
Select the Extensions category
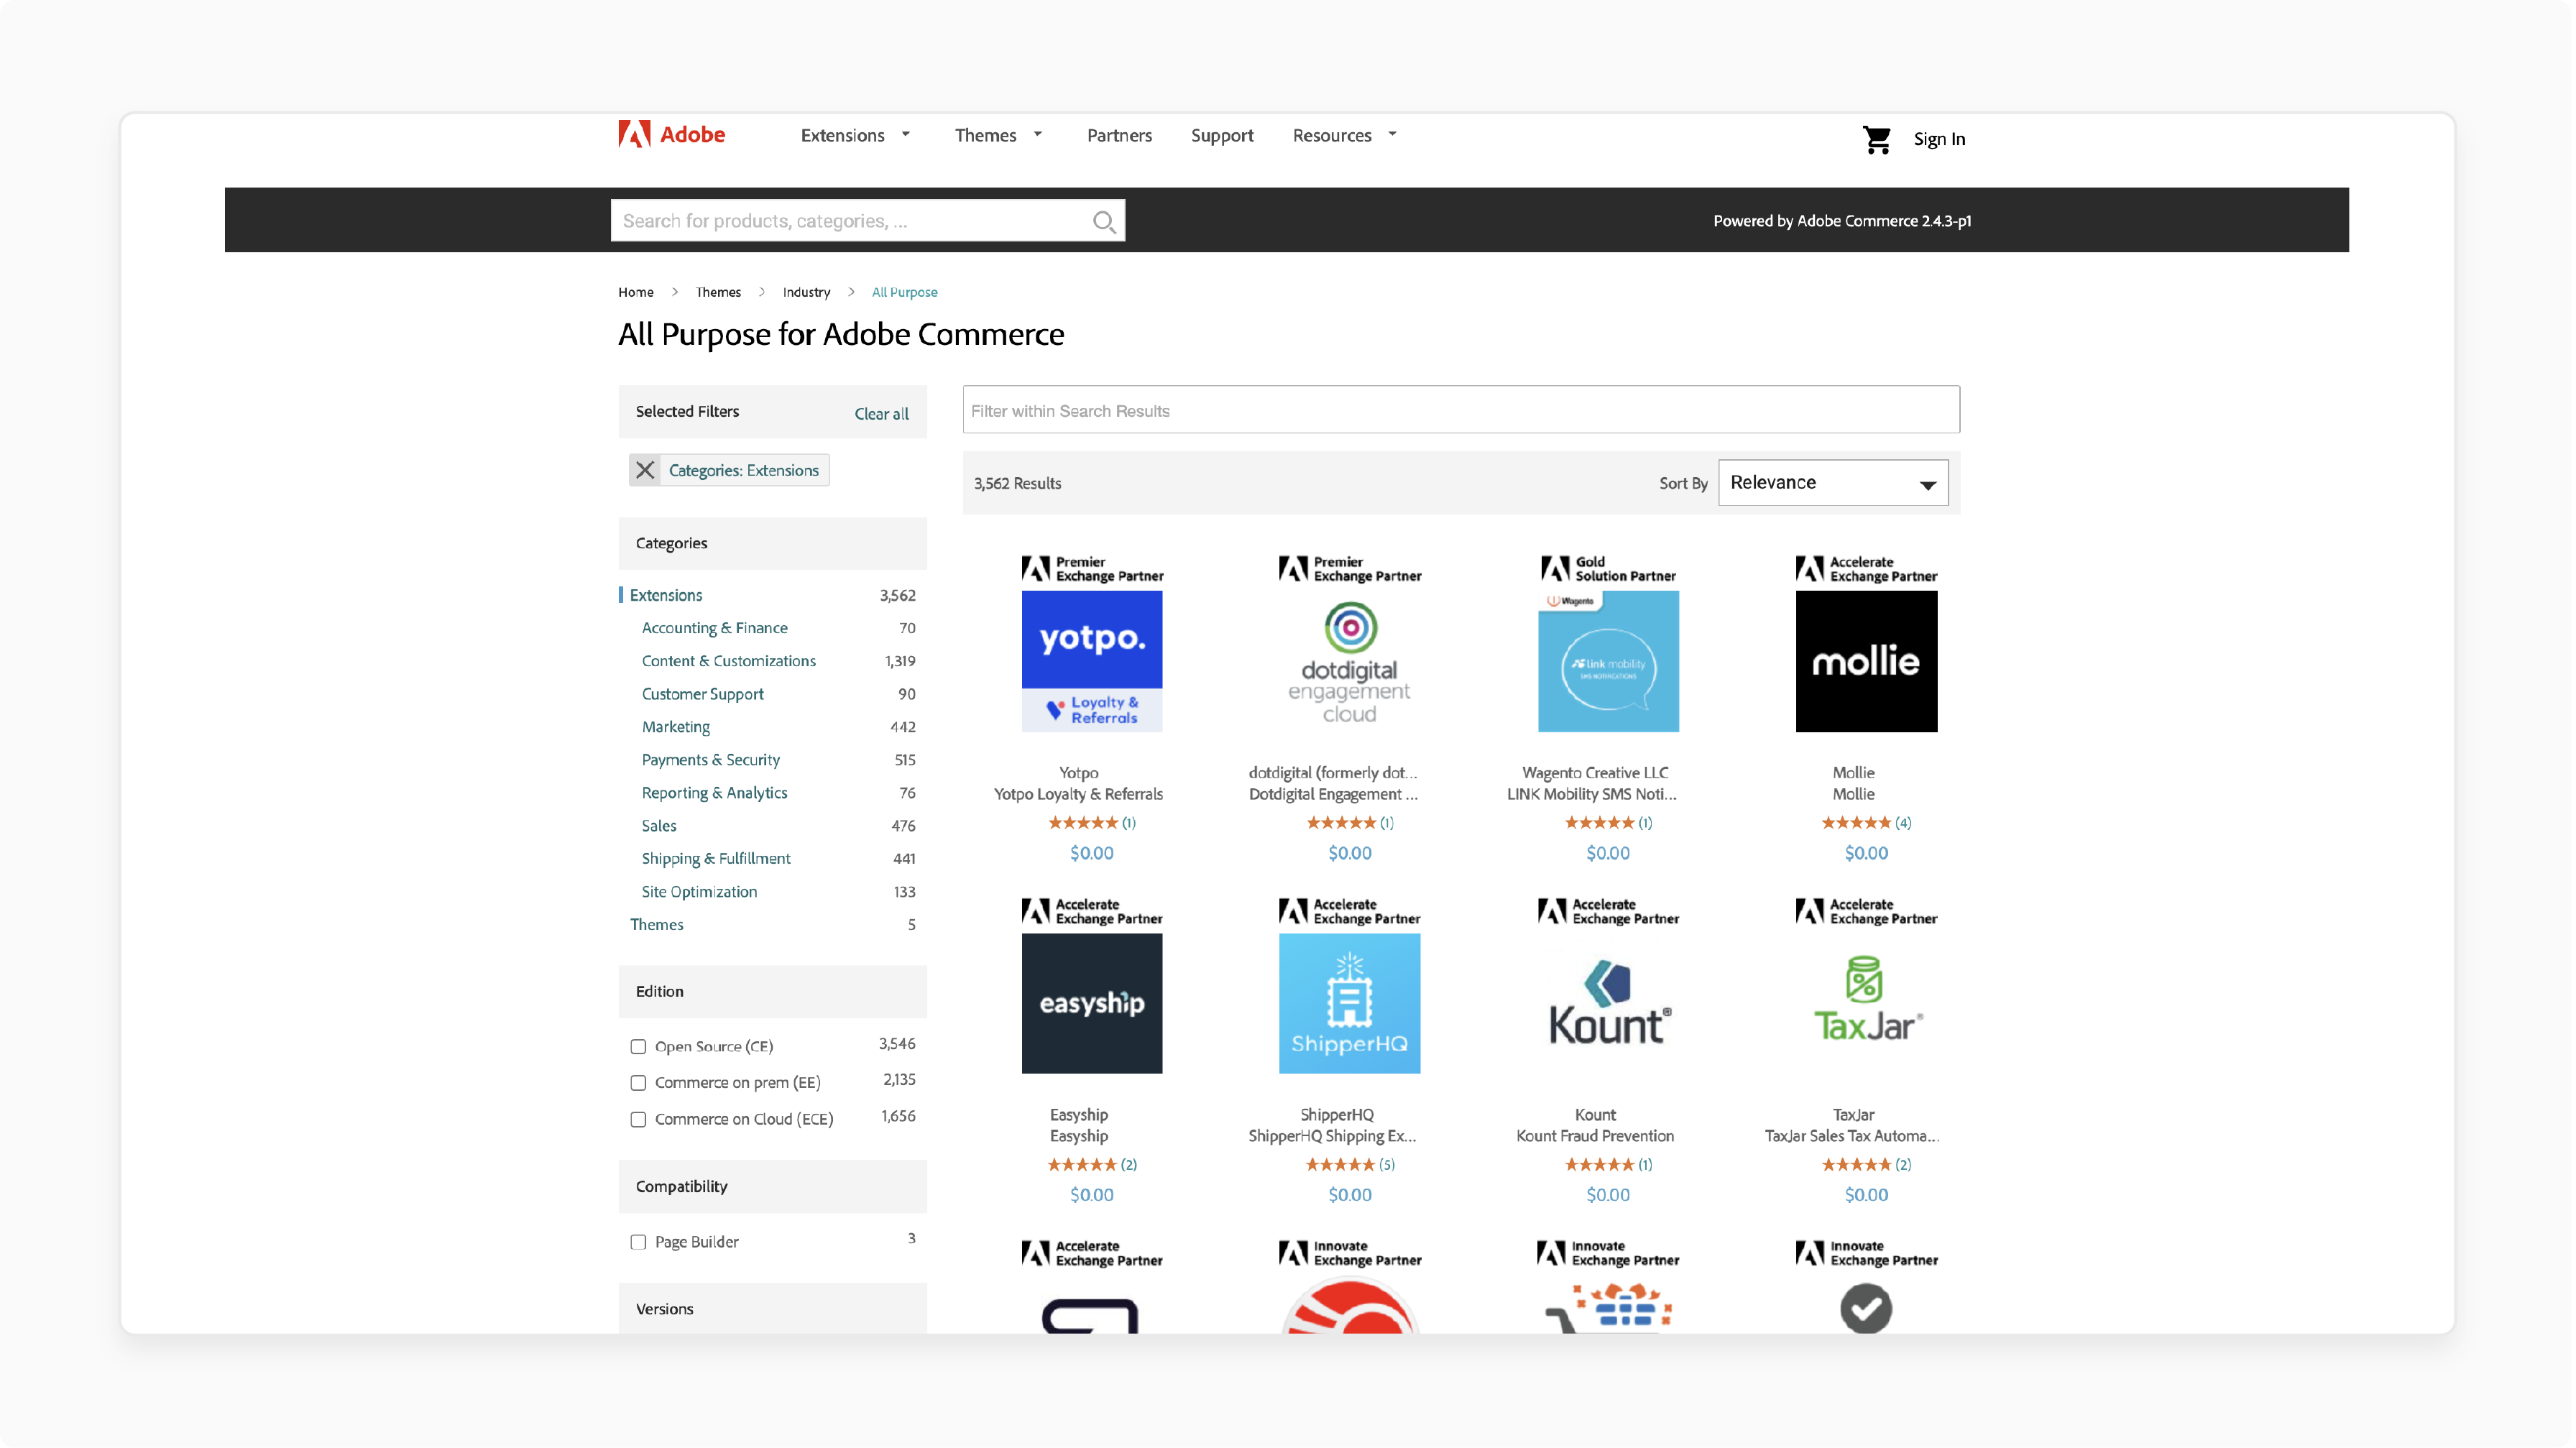[666, 595]
